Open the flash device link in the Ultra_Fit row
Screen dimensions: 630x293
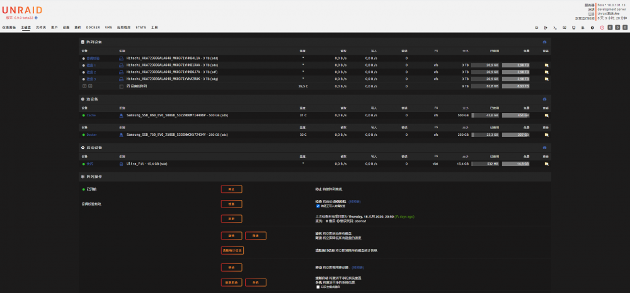[x=90, y=164]
